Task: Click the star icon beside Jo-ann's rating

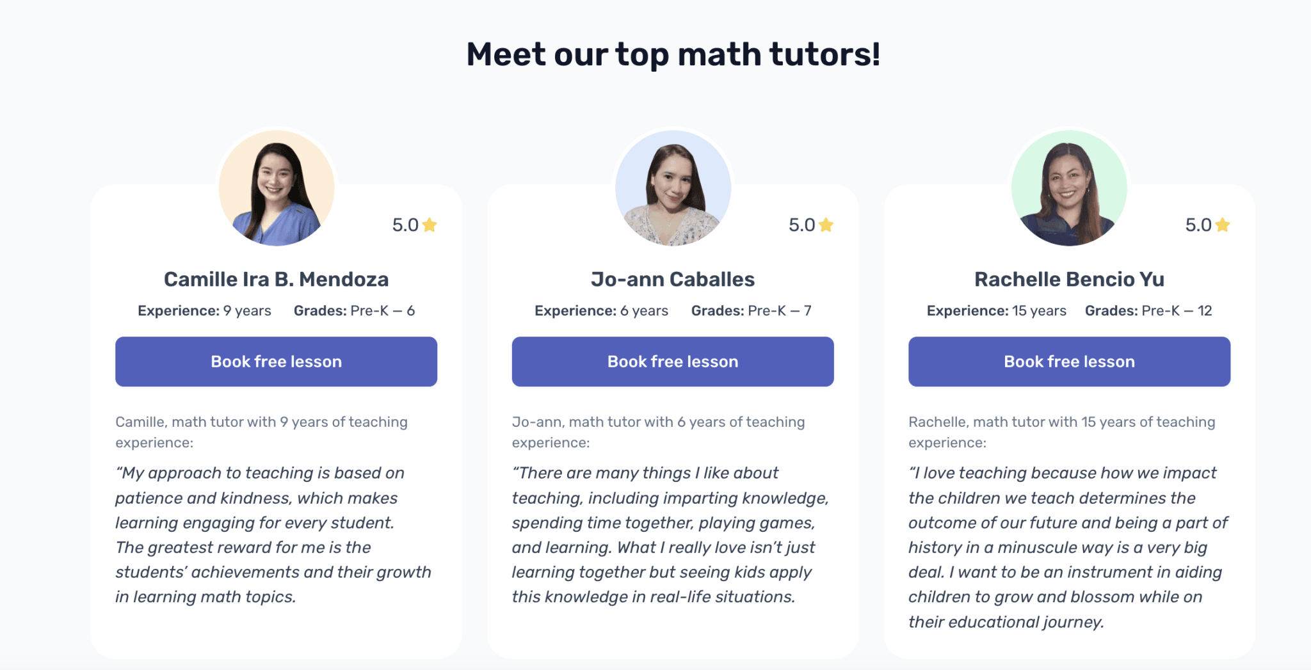Action: (x=826, y=225)
